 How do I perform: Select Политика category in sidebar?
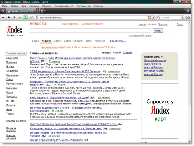11,62
